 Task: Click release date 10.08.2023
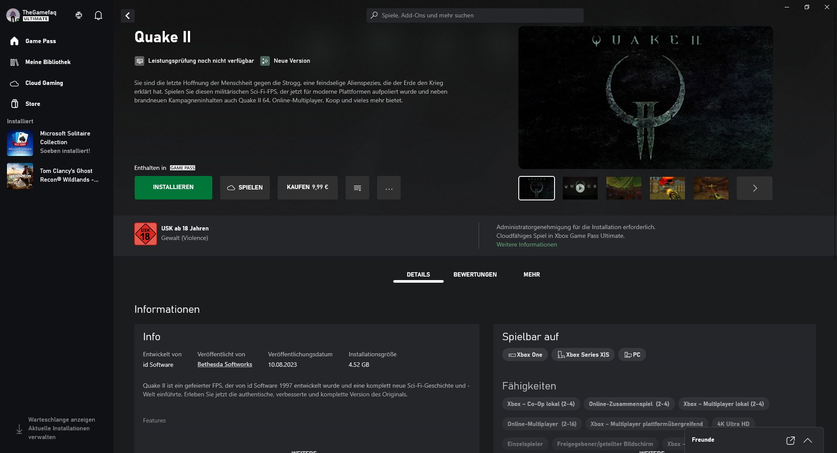(282, 365)
